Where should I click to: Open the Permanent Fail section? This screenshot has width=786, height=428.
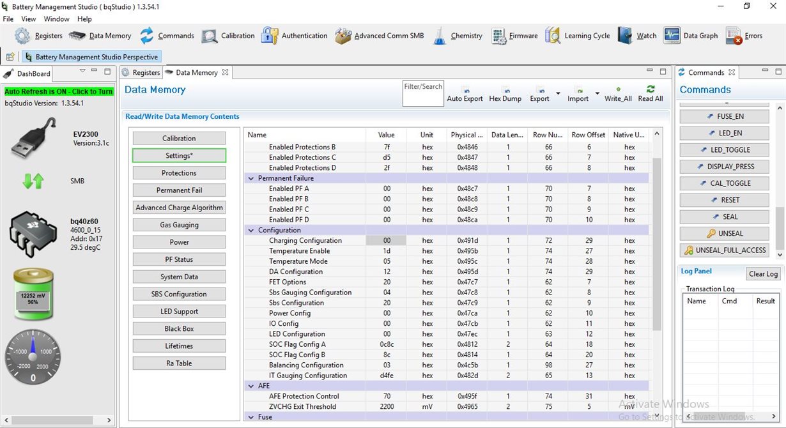click(179, 190)
